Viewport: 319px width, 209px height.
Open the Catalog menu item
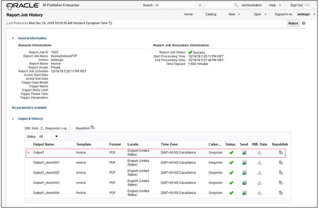point(211,15)
